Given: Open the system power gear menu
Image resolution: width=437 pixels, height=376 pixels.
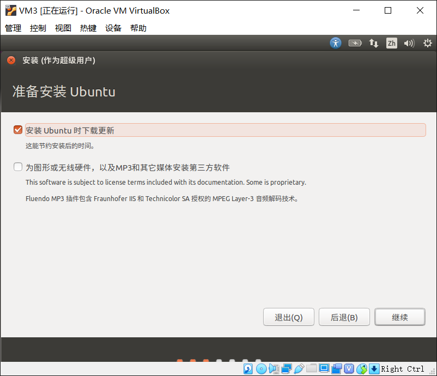Looking at the screenshot, I should pyautogui.click(x=428, y=43).
